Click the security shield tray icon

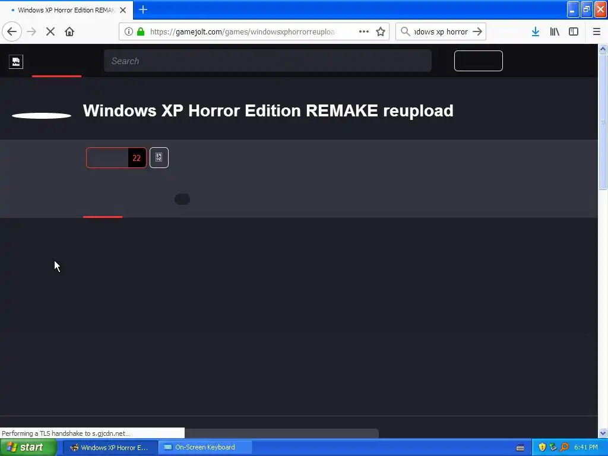[x=542, y=447]
